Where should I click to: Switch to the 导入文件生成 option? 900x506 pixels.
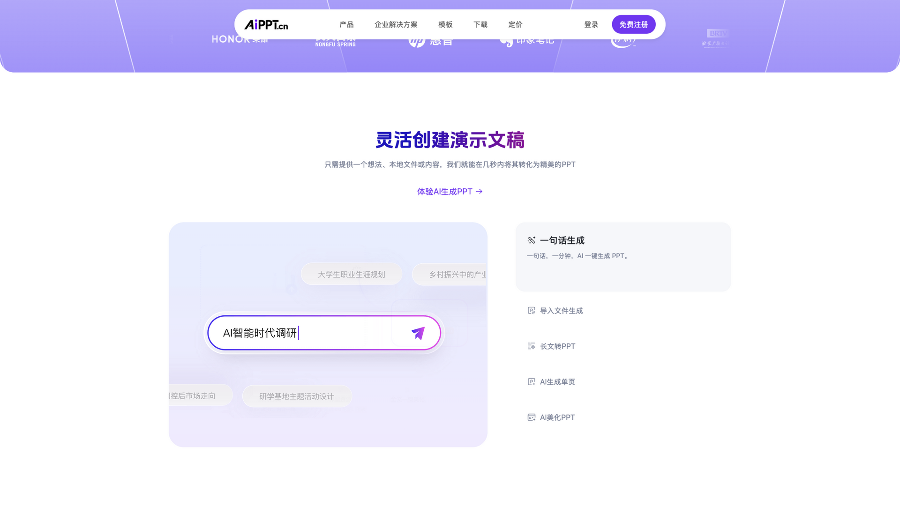point(561,311)
